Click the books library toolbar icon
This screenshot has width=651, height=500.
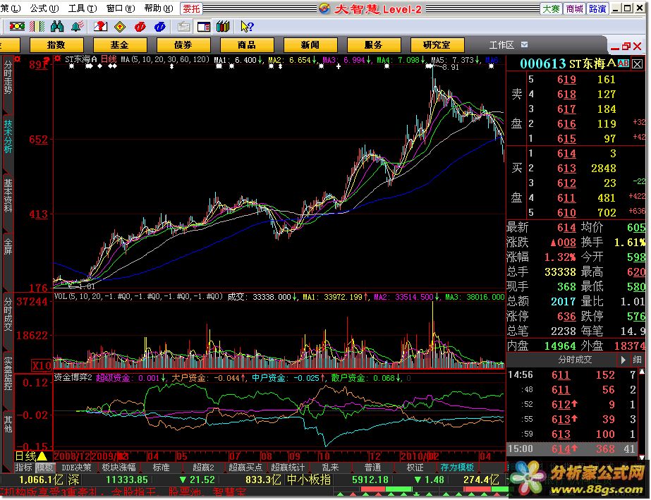[x=223, y=26]
